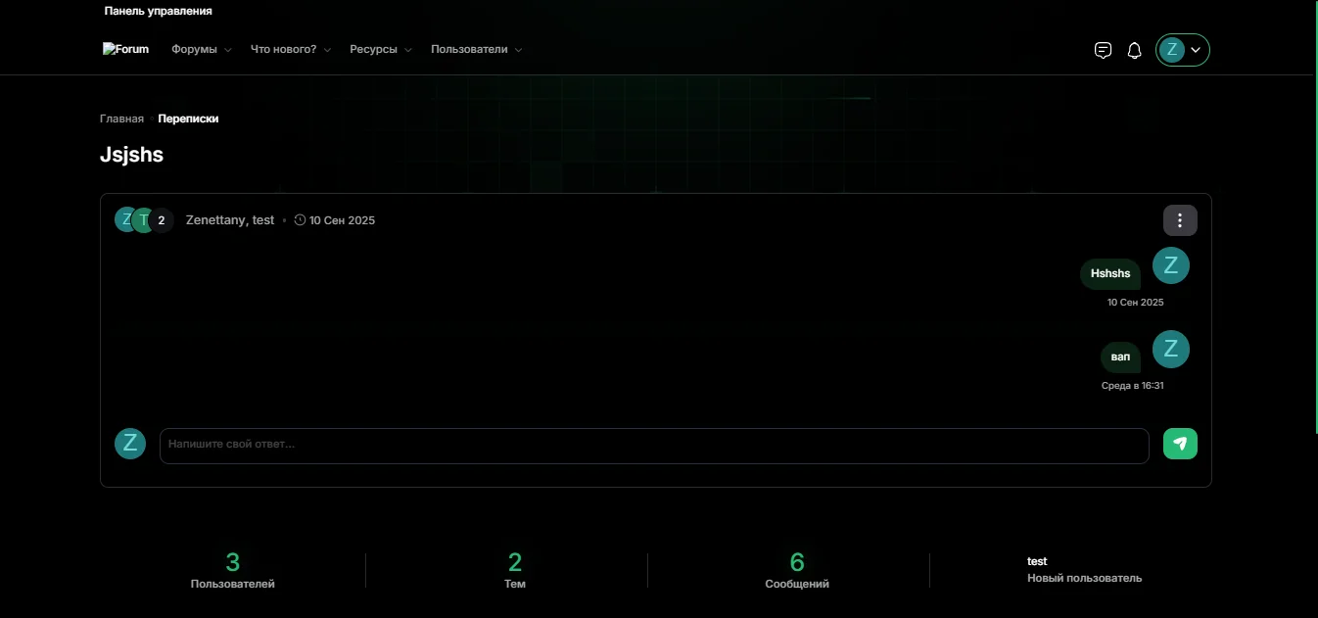Expand the Ресурсы dropdown menu
This screenshot has height=618, width=1318.
(x=380, y=50)
